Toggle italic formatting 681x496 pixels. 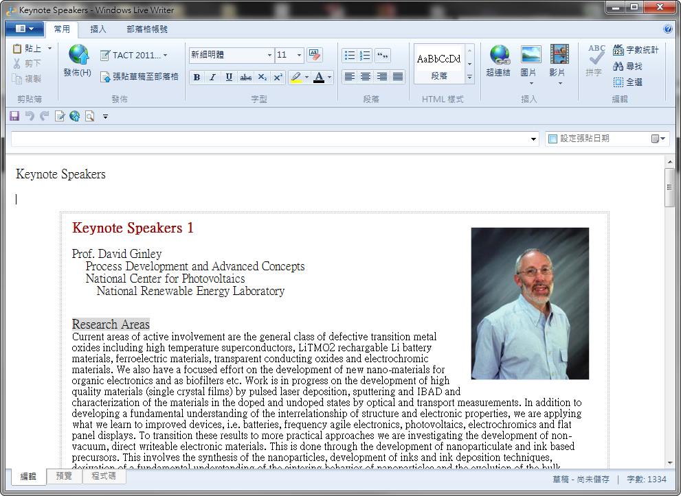point(212,78)
